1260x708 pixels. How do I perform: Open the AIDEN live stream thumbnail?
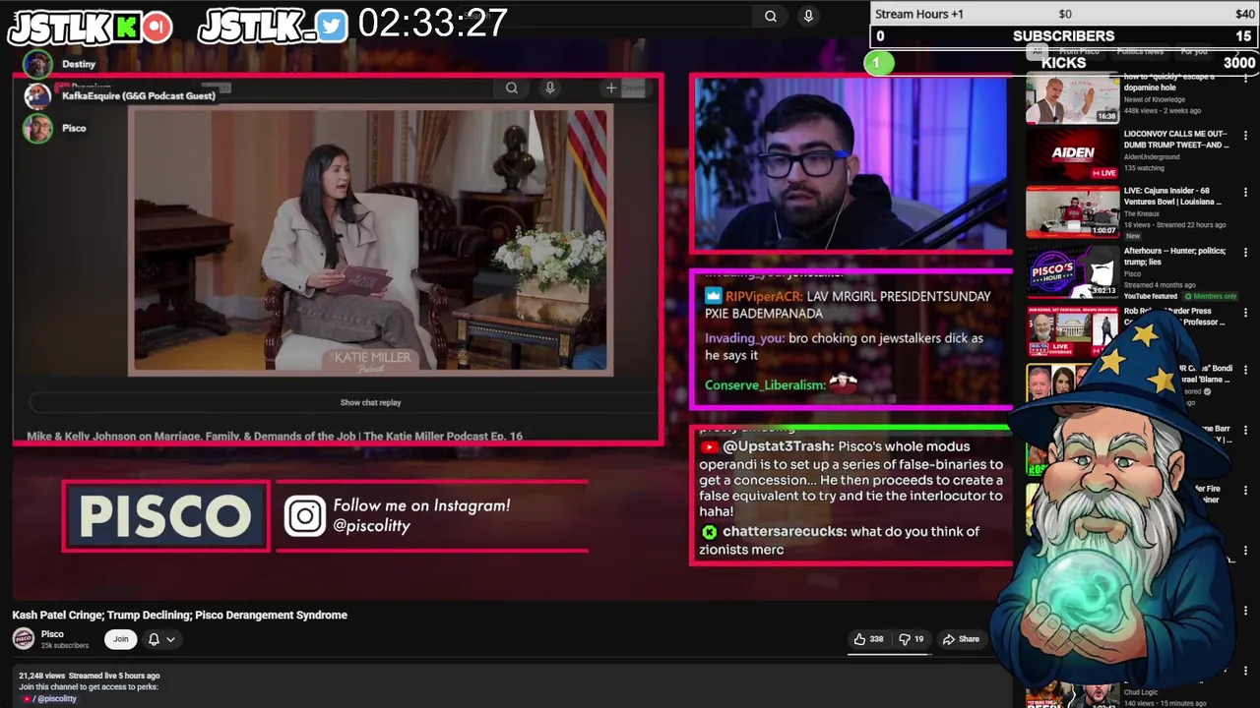coord(1072,153)
